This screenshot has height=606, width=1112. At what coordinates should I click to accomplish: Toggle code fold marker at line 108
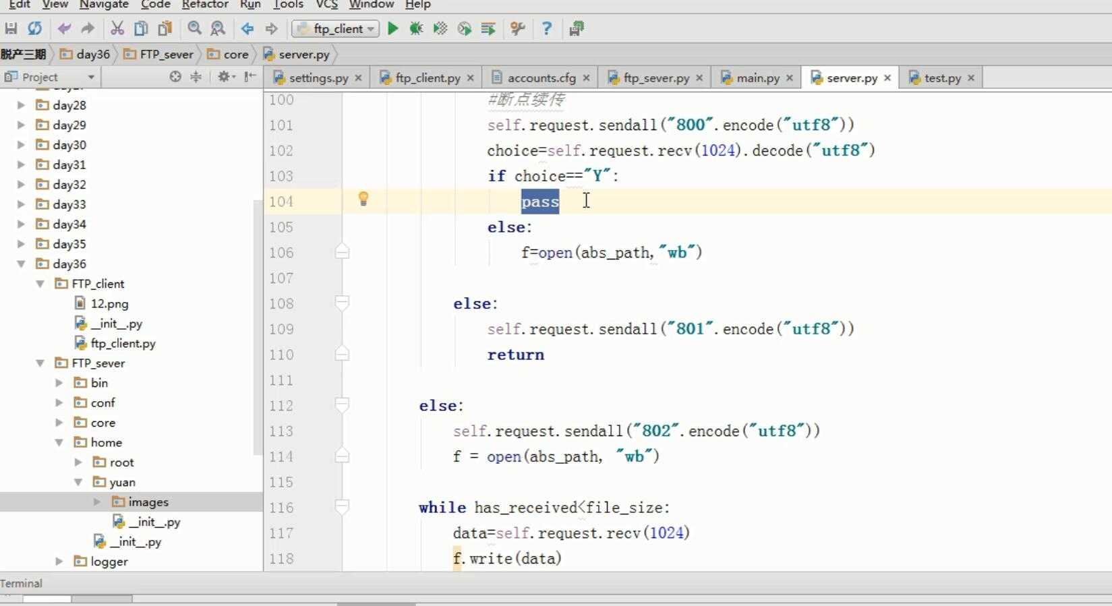(x=342, y=303)
